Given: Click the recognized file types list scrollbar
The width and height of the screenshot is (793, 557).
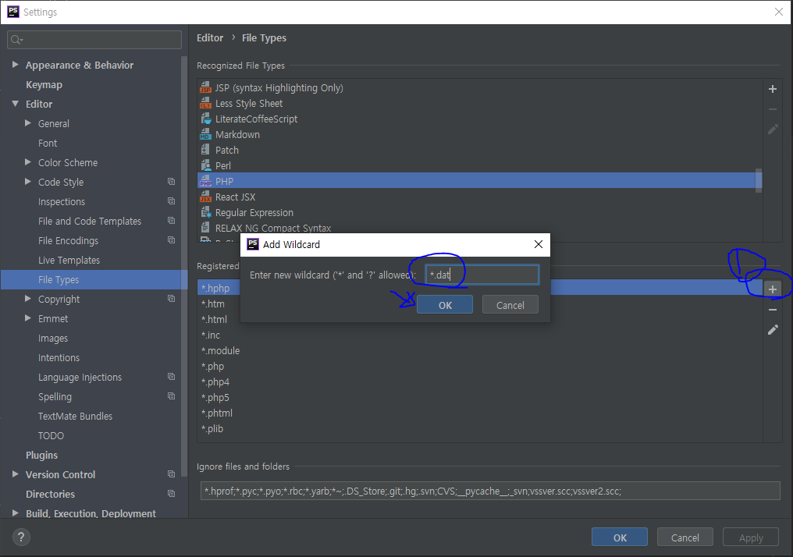Looking at the screenshot, I should 759,180.
